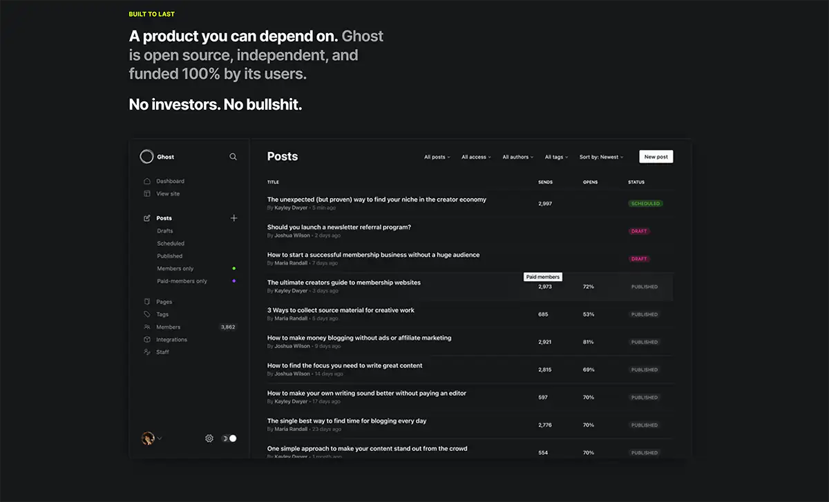Open the newsletter referral program post

(339, 227)
